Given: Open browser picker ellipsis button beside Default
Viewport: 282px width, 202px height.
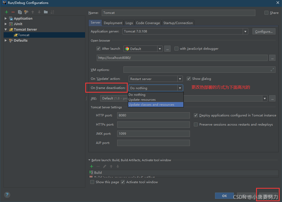Looking at the screenshot, I should [167, 49].
